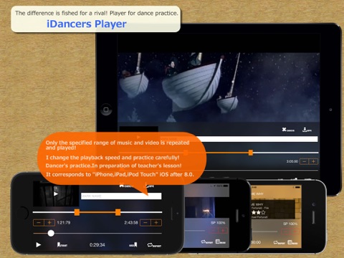Click the white playback position knob
The height and width of the screenshot is (258, 344).
click(51, 233)
